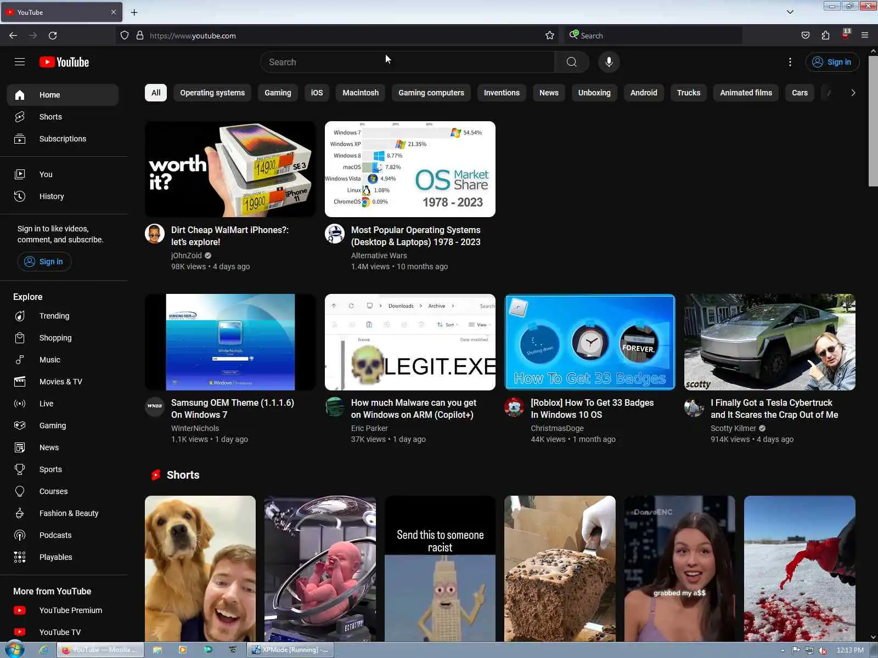Open Subscriptions in sidebar
This screenshot has height=658, width=878.
pos(63,139)
